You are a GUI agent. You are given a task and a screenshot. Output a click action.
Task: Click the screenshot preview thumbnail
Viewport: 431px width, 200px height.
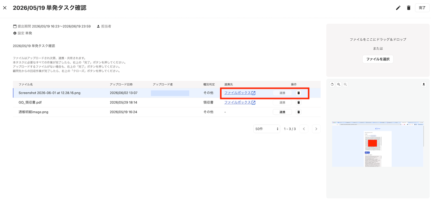377,143
